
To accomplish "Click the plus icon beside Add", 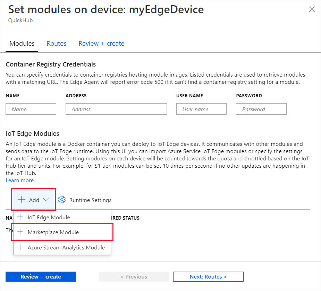I will click(x=22, y=200).
